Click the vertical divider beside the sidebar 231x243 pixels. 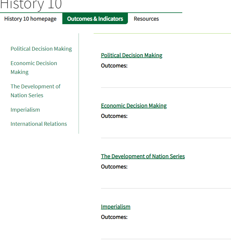click(x=79, y=83)
